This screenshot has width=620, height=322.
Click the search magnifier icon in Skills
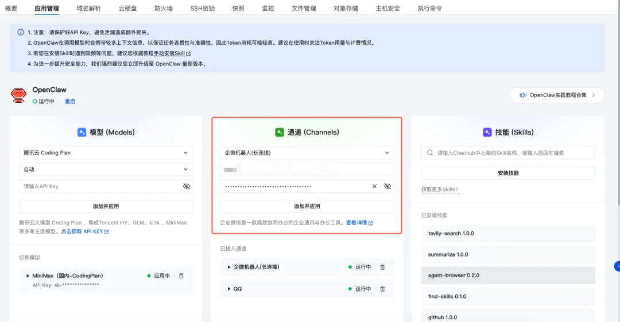click(430, 153)
